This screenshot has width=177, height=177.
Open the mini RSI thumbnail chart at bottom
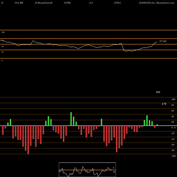(x=87, y=170)
